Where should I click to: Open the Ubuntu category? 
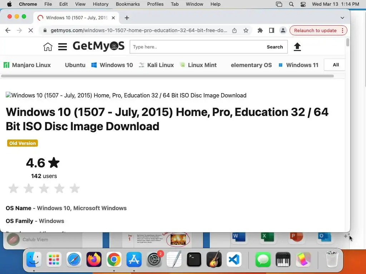tap(75, 65)
